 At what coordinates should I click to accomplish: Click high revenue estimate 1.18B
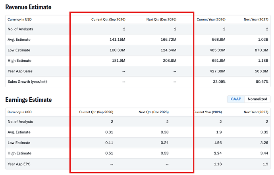click(x=263, y=61)
